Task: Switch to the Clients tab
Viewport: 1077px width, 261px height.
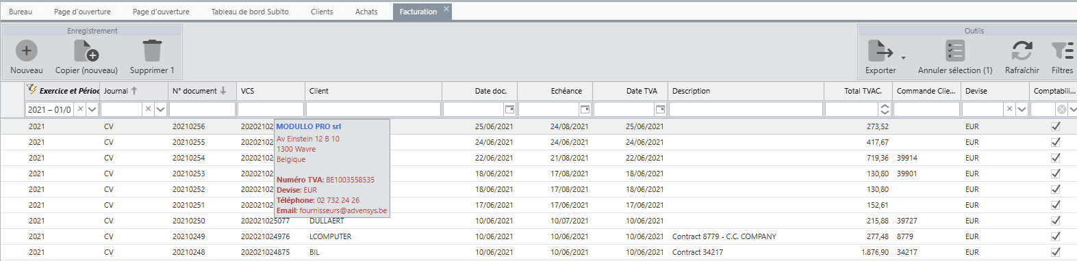Action: (322, 12)
